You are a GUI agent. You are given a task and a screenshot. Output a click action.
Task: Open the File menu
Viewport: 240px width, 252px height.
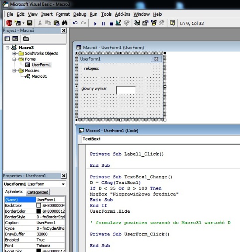point(10,14)
